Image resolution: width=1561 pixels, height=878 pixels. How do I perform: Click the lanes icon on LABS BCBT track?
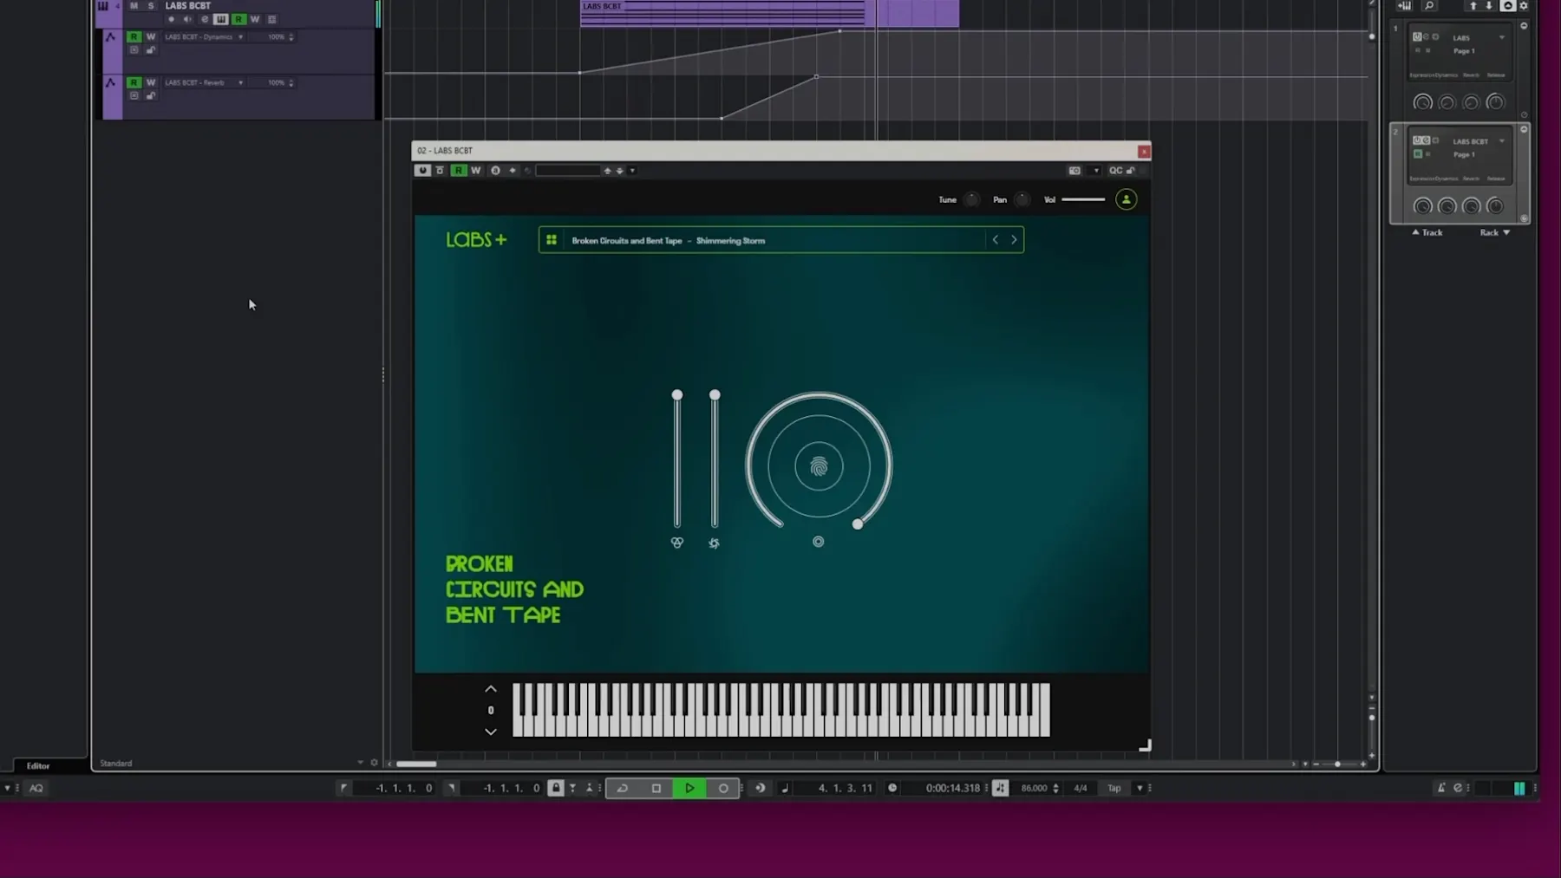[x=271, y=19]
